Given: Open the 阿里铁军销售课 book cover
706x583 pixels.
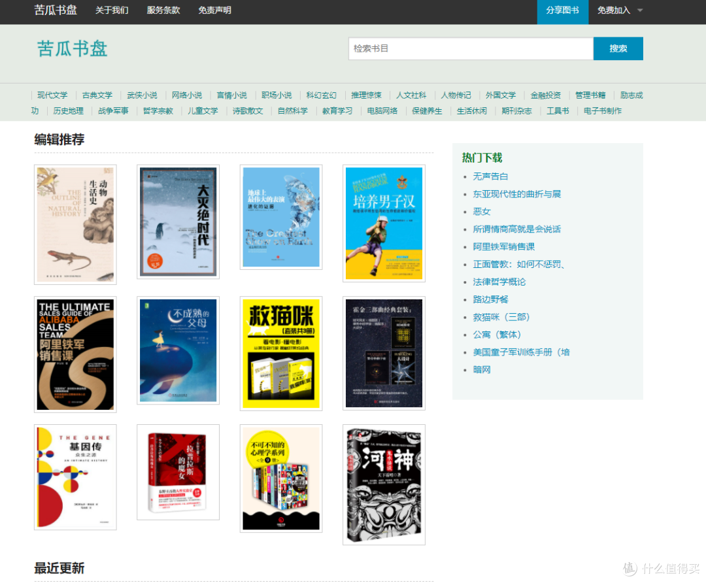Looking at the screenshot, I should [75, 354].
